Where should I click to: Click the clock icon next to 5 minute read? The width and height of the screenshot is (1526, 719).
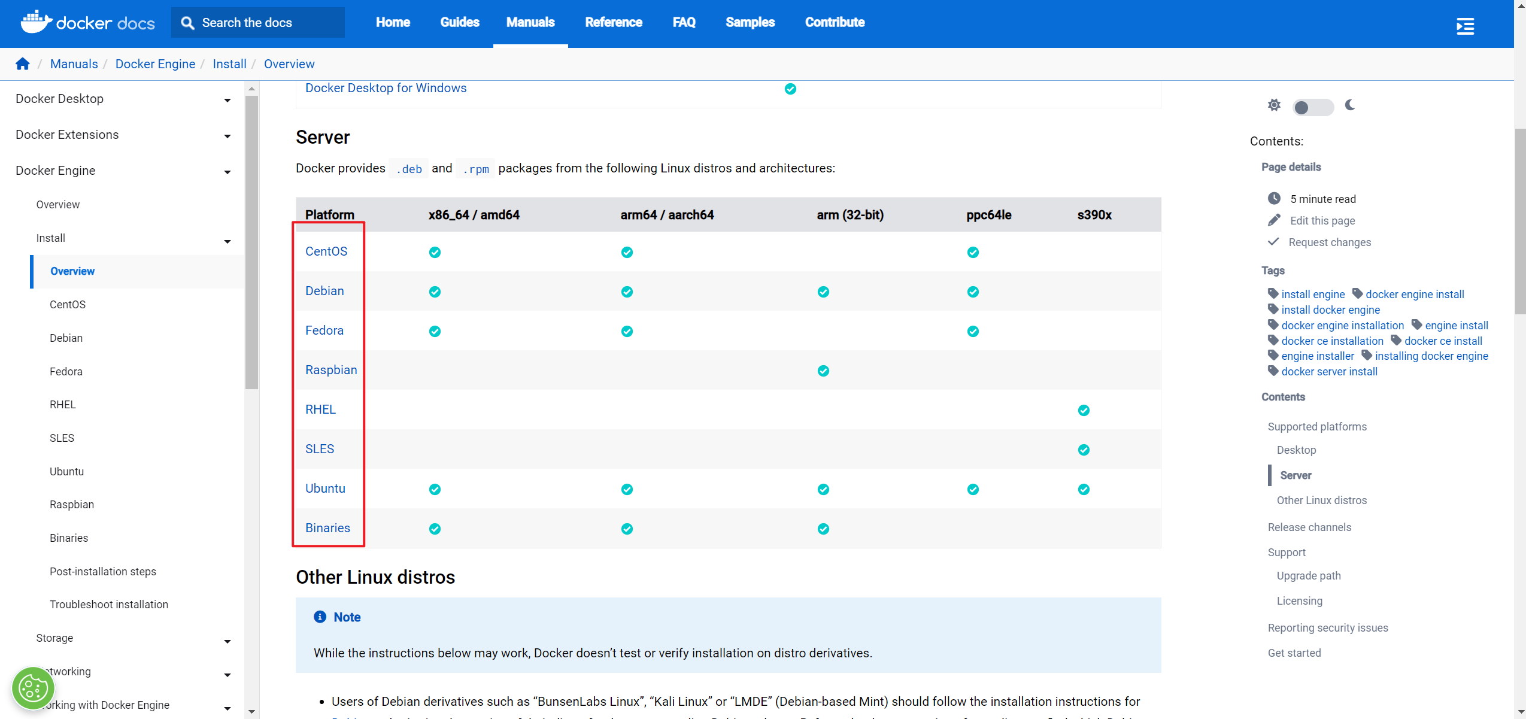pyautogui.click(x=1274, y=199)
